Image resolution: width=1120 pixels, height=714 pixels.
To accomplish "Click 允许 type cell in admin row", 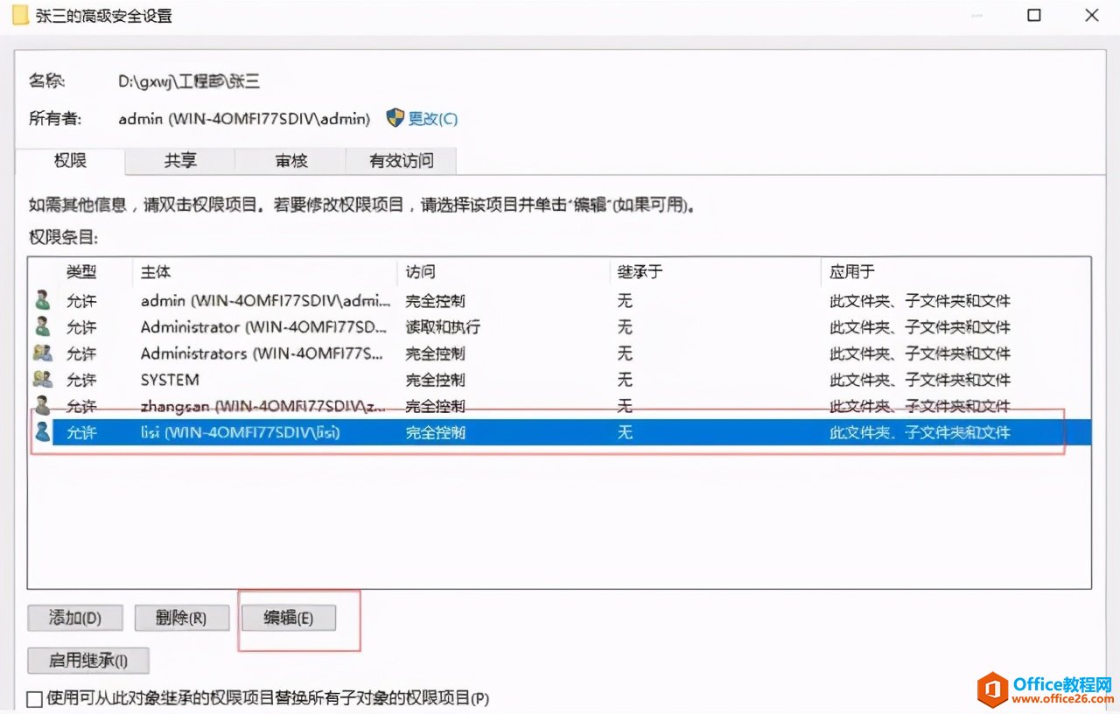I will coord(81,301).
